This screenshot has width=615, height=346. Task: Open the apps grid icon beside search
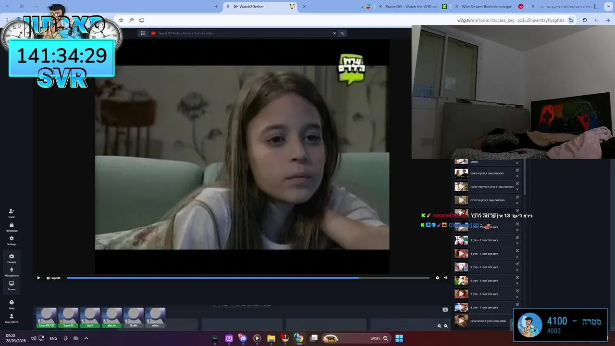click(x=143, y=33)
